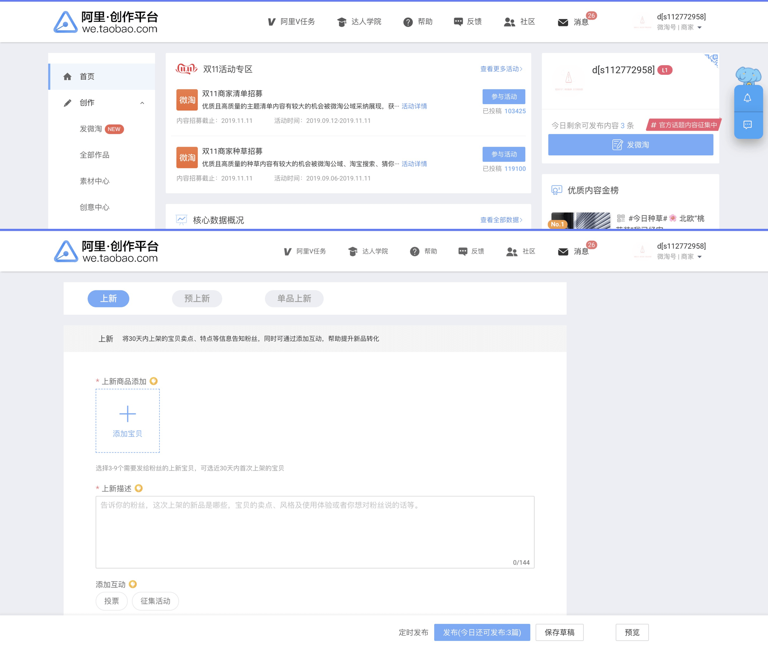The width and height of the screenshot is (768, 649).
Task: Click the hint icon beside 添加互动
Action: point(133,584)
